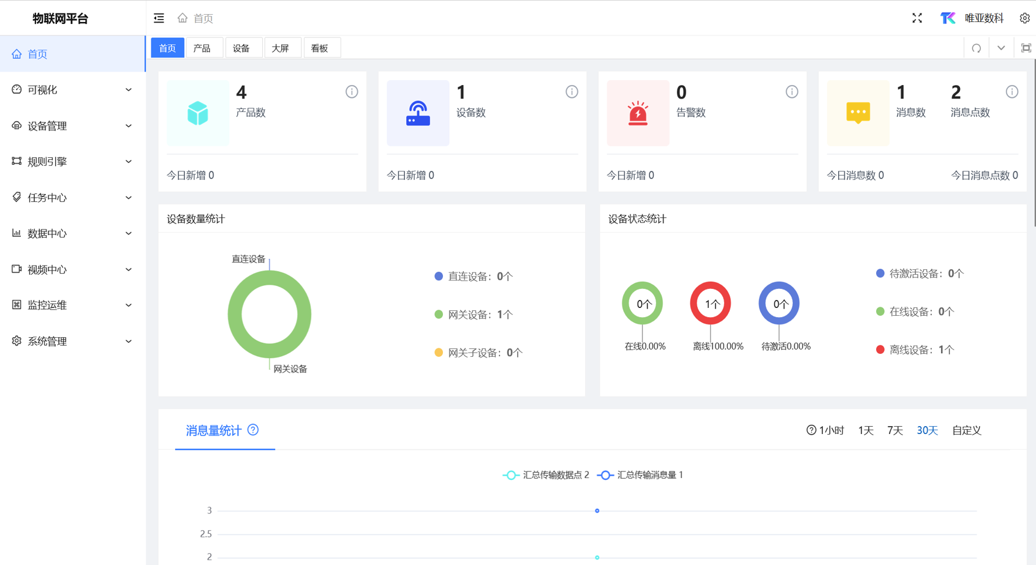The width and height of the screenshot is (1036, 565).
Task: Open the 大屏 tab
Action: tap(282, 47)
